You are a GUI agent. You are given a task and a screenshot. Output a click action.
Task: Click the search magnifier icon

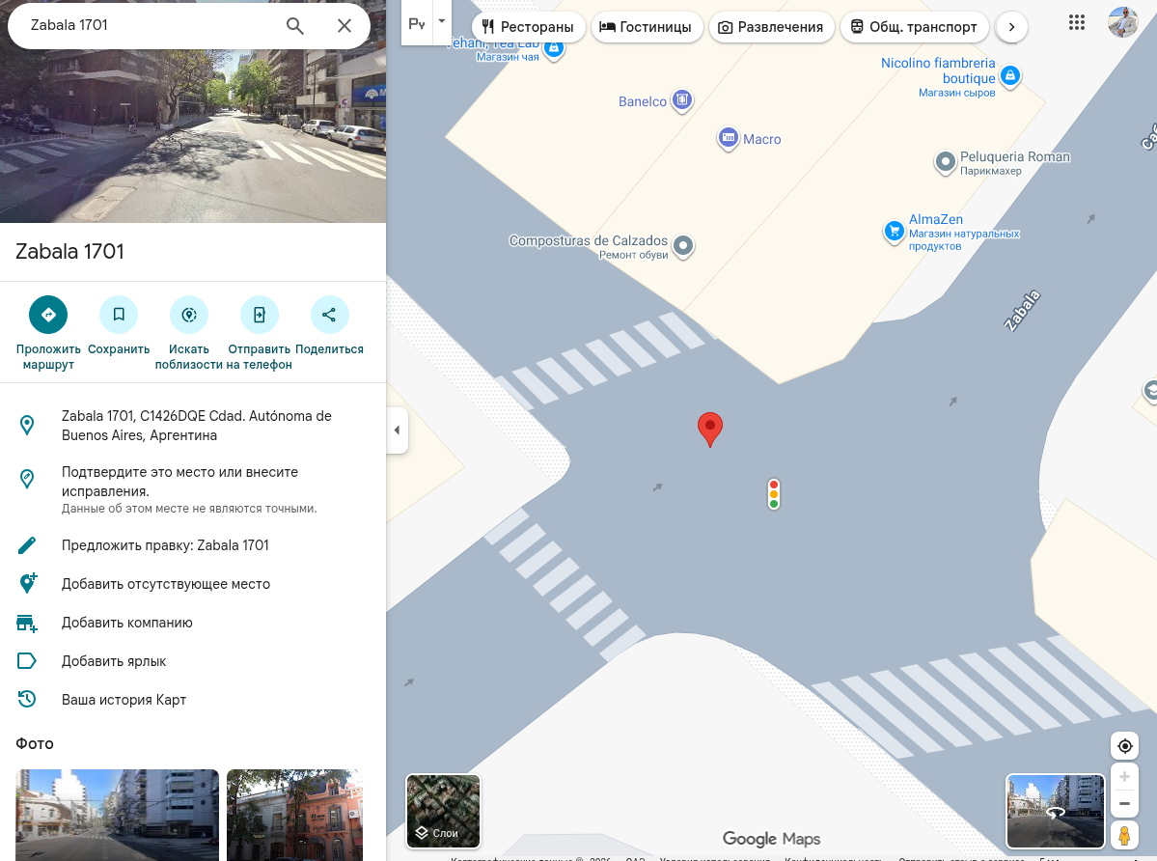(294, 26)
